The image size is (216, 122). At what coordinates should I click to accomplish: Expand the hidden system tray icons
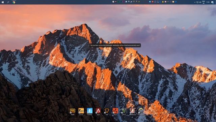tap(195, 2)
